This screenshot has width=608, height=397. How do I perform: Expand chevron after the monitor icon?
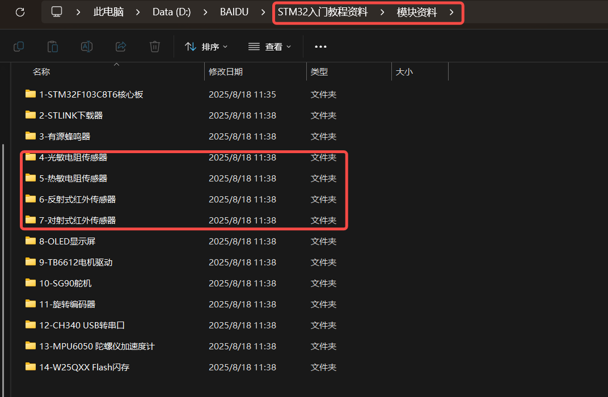(x=78, y=12)
